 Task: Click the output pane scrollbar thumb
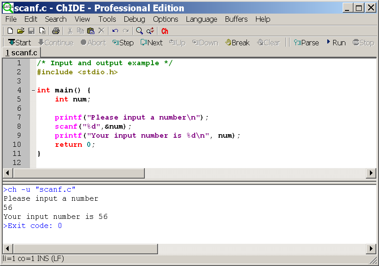[85, 249]
